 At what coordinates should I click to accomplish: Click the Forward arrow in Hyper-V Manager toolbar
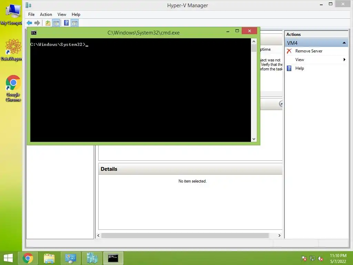pos(37,23)
